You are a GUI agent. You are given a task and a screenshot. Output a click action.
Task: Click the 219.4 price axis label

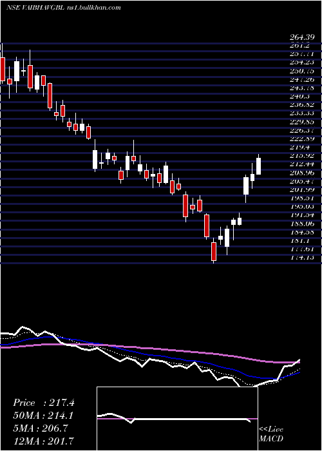[x=299, y=148]
